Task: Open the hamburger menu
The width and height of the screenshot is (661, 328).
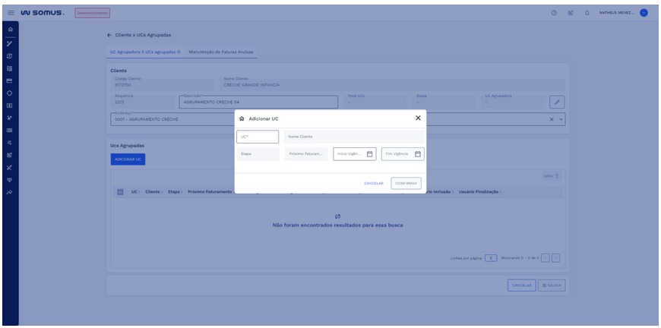Action: 11,13
